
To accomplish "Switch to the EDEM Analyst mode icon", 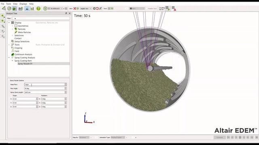I will pos(15,8).
